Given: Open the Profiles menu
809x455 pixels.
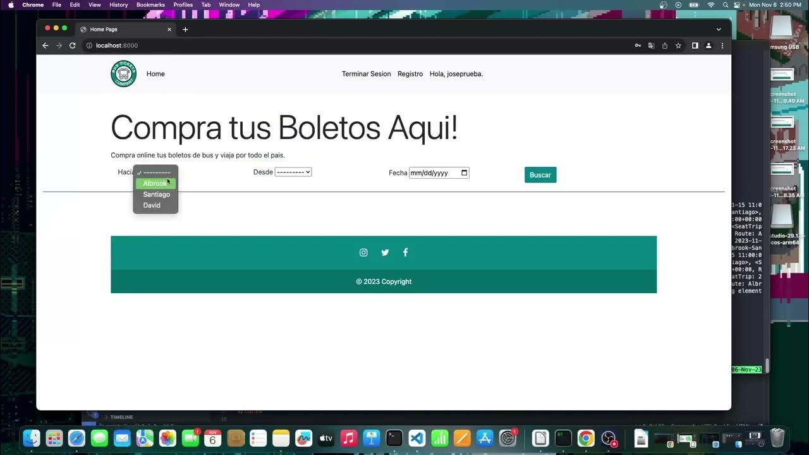Looking at the screenshot, I should pyautogui.click(x=183, y=4).
